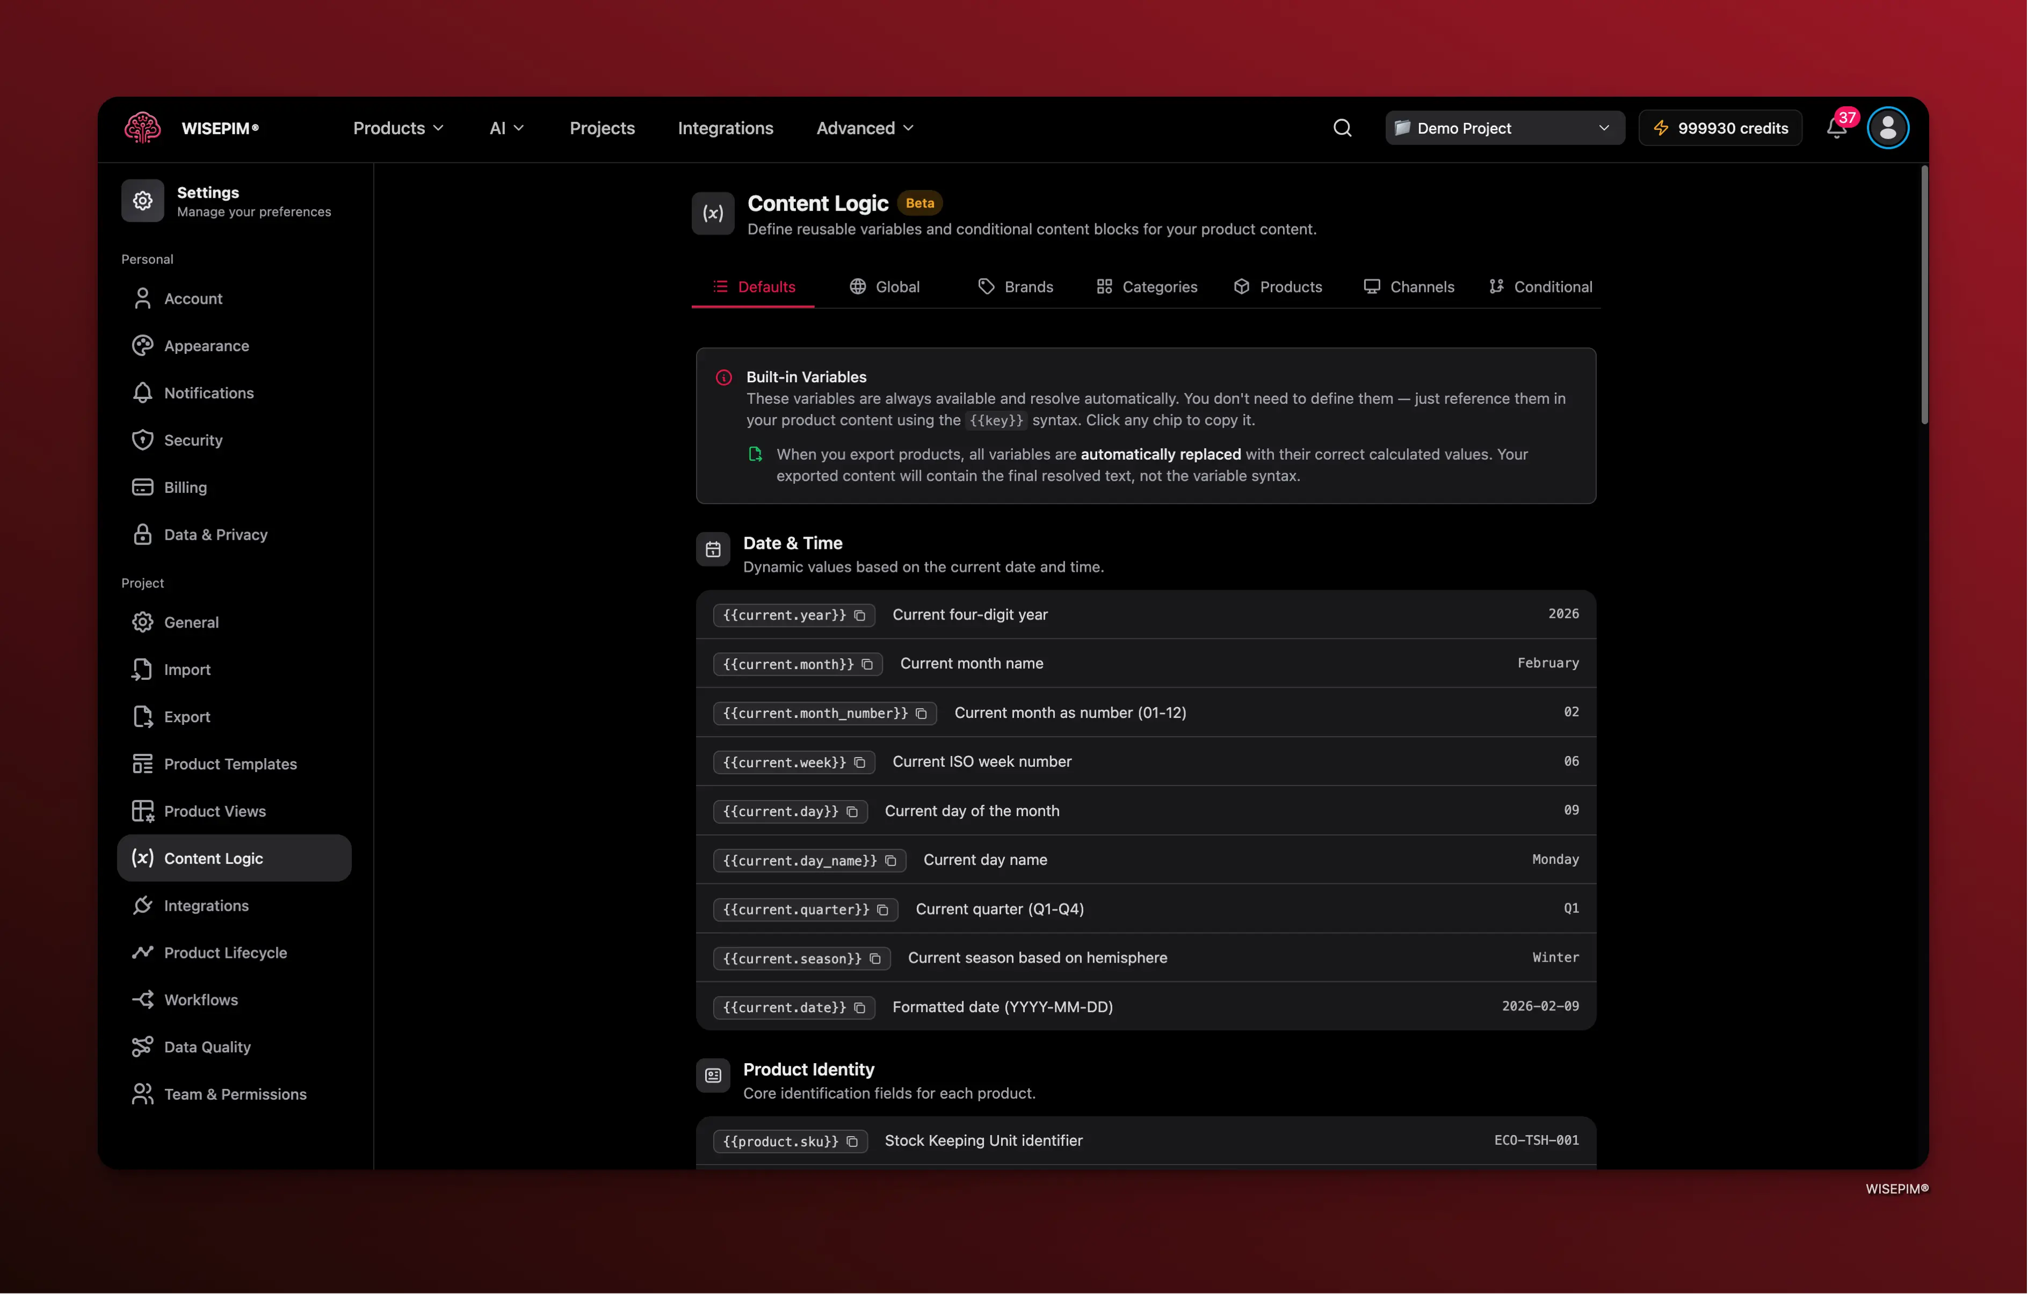The image size is (2028, 1294).
Task: Click the page vertical scrollbar
Action: 1924,295
